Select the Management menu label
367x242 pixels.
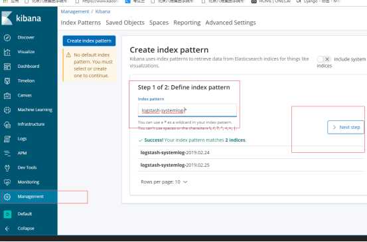tap(31, 197)
